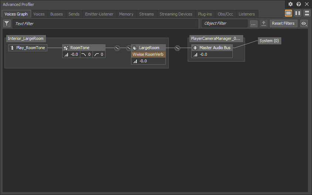Switch to the Listeners tab
The height and width of the screenshot is (195, 312).
point(247,14)
